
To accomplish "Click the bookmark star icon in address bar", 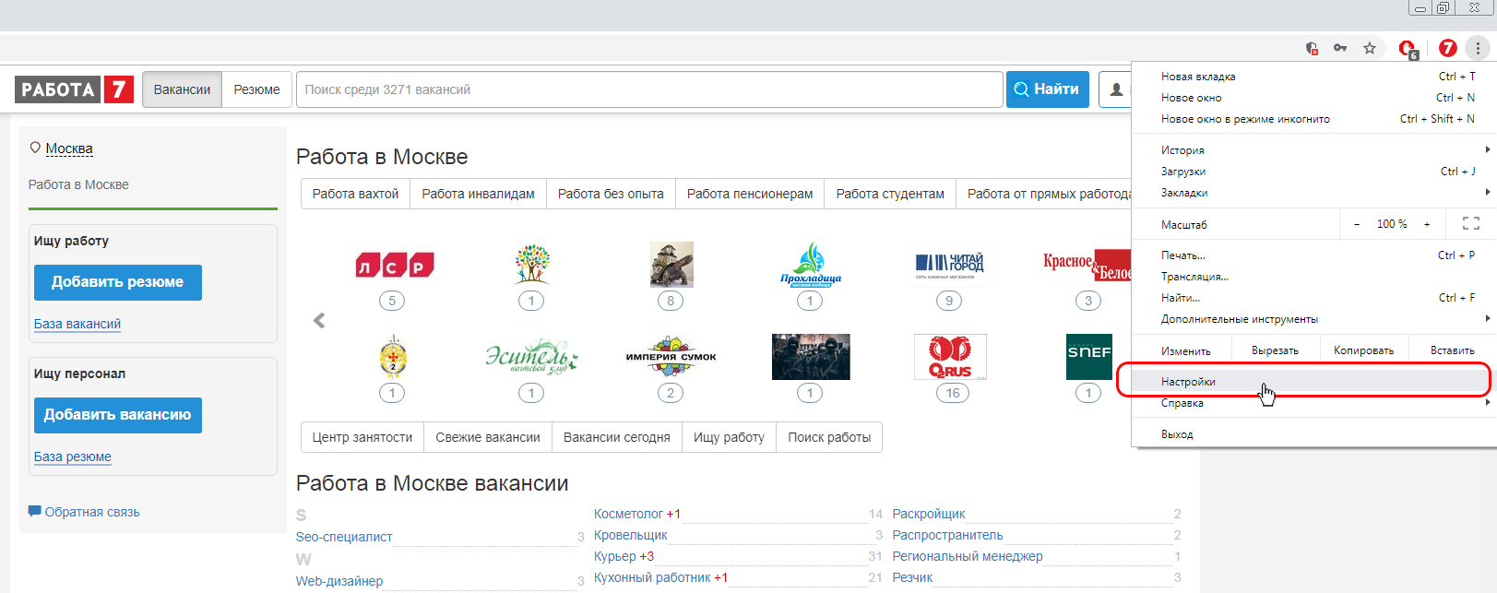I will coord(1370,48).
